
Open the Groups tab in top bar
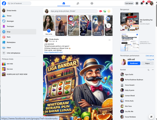[x=92, y=3]
